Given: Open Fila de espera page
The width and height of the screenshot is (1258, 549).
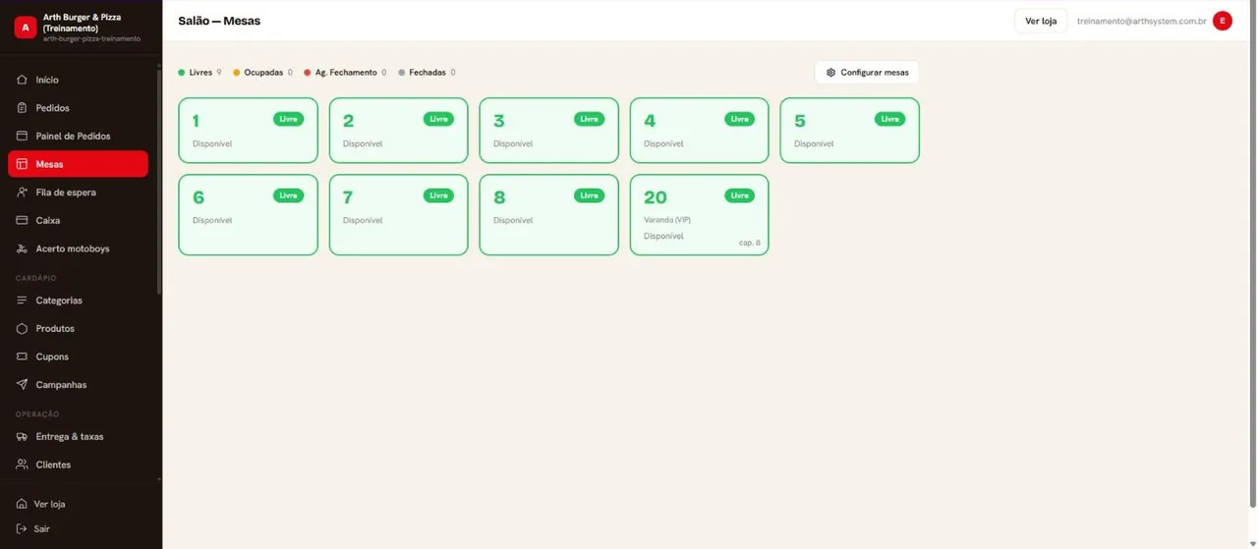Looking at the screenshot, I should click(78, 192).
